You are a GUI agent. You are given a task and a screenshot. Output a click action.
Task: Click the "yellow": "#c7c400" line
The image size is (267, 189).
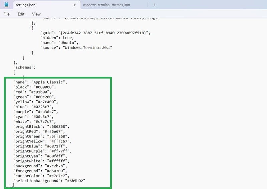click(36, 102)
